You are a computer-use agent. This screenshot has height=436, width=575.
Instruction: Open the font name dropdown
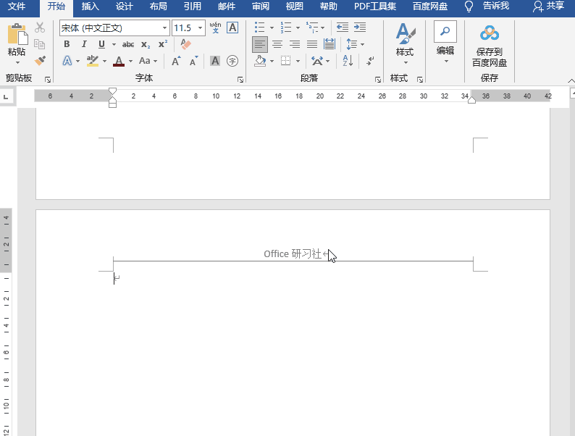164,28
